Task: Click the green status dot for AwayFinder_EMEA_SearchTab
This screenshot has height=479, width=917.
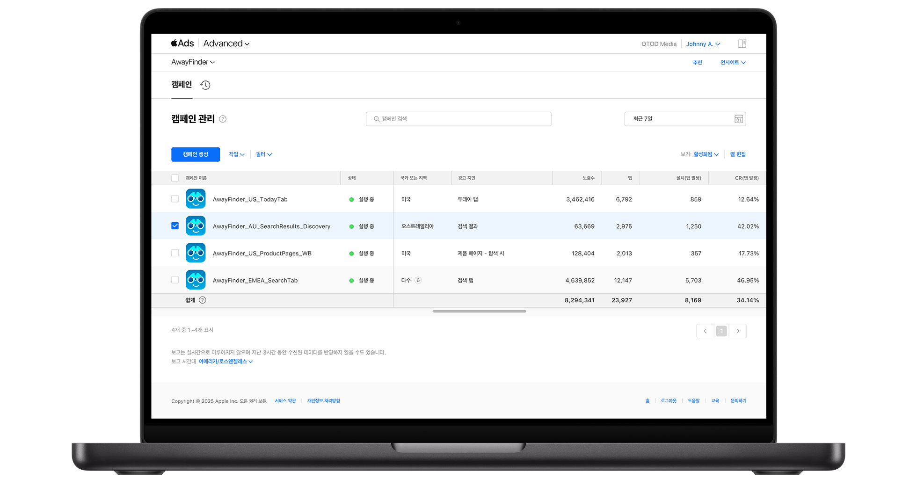Action: pyautogui.click(x=351, y=281)
